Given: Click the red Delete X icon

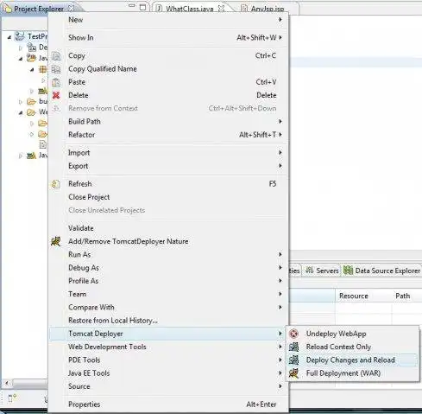Looking at the screenshot, I should (x=56, y=95).
